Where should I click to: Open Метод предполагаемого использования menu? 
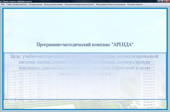click(x=111, y=5)
